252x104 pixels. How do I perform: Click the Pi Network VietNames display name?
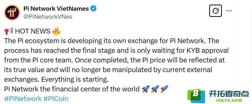pos(56,9)
